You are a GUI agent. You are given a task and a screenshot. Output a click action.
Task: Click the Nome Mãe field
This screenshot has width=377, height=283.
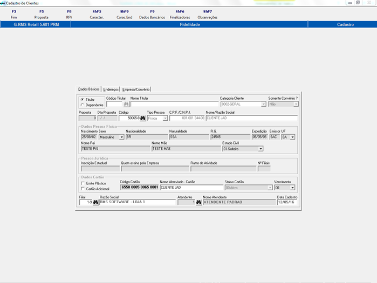[186, 149]
